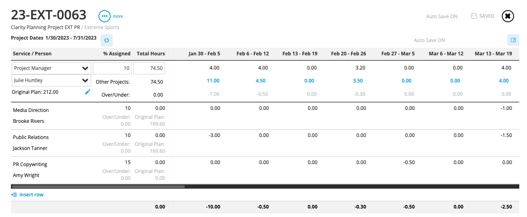Click the Total Hours input field
Image resolution: width=527 pixels, height=217 pixels.
149,68
